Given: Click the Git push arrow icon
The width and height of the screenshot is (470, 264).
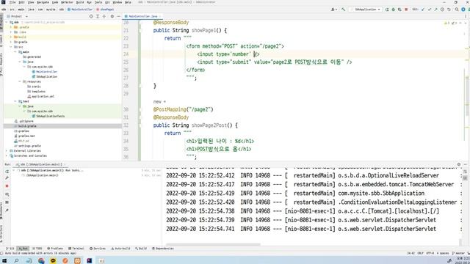Looking at the screenshot, I should 435,10.
